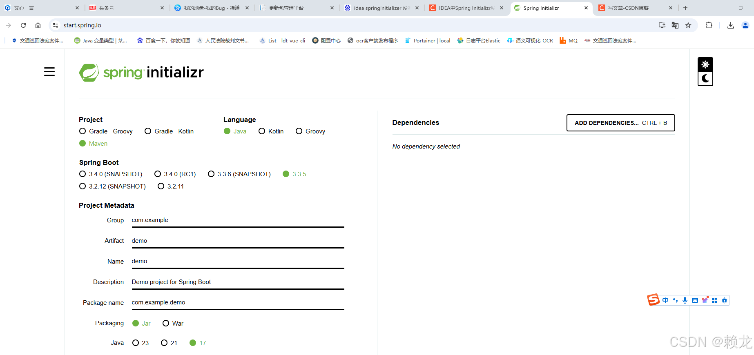Viewport: 754px width, 355px height.
Task: Switch to the idea springinitializer tab
Action: point(381,8)
